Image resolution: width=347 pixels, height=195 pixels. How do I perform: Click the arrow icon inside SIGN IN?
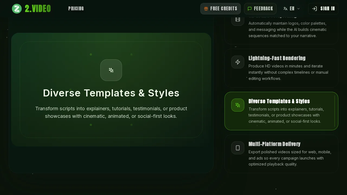point(314,8)
